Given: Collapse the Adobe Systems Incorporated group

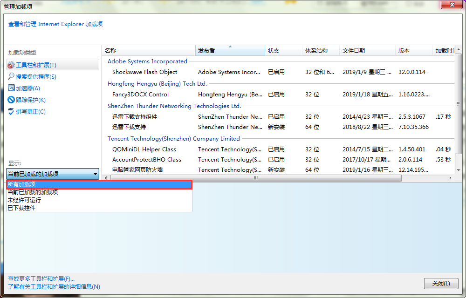Looking at the screenshot, I should tap(147, 61).
